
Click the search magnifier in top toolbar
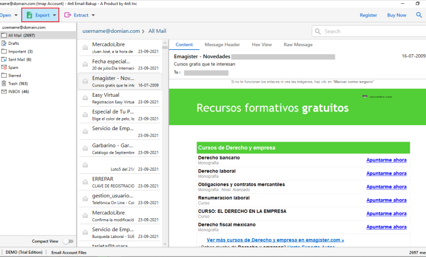point(419,15)
